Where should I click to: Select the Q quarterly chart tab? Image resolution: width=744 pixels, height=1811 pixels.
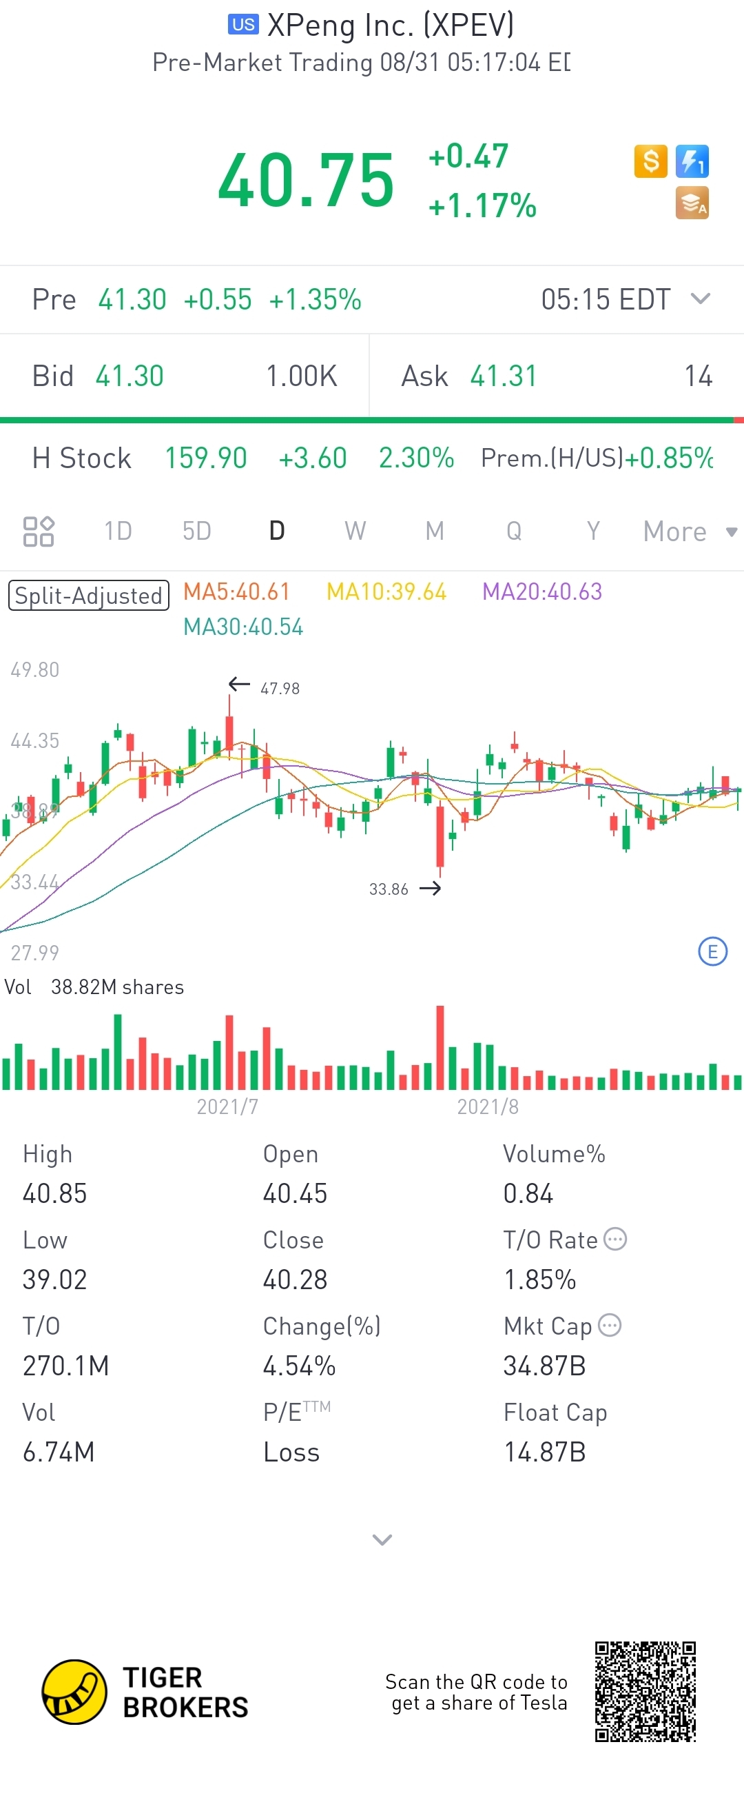coord(515,531)
